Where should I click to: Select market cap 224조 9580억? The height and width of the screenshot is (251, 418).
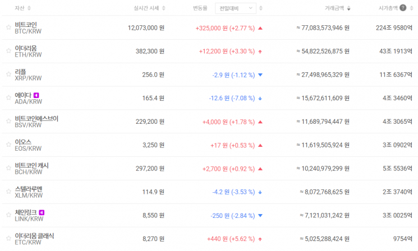[x=394, y=27]
